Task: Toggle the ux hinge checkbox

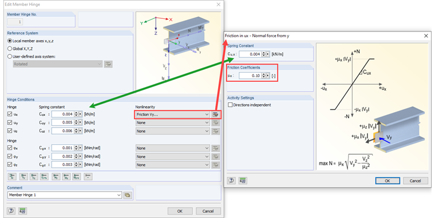Action: [10, 114]
